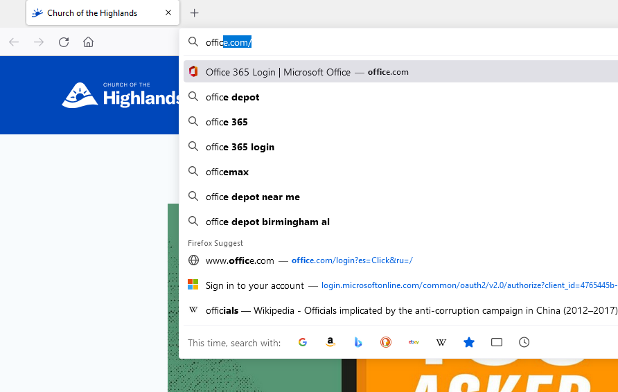Search with DuckDuckGo engine icon

[x=386, y=342]
